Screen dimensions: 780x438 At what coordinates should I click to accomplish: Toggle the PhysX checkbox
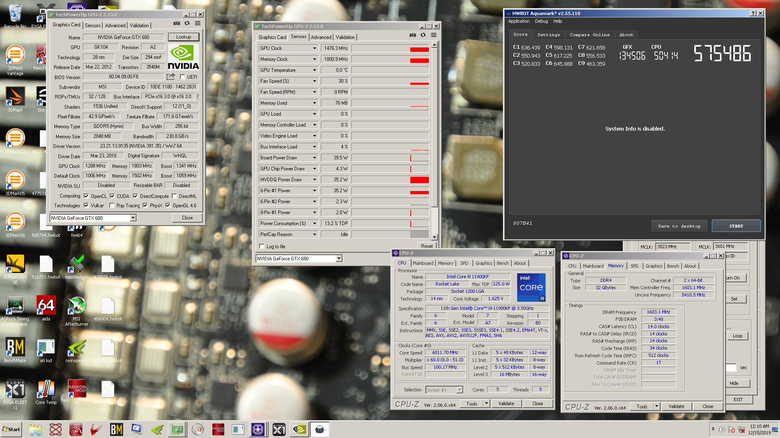coord(145,205)
